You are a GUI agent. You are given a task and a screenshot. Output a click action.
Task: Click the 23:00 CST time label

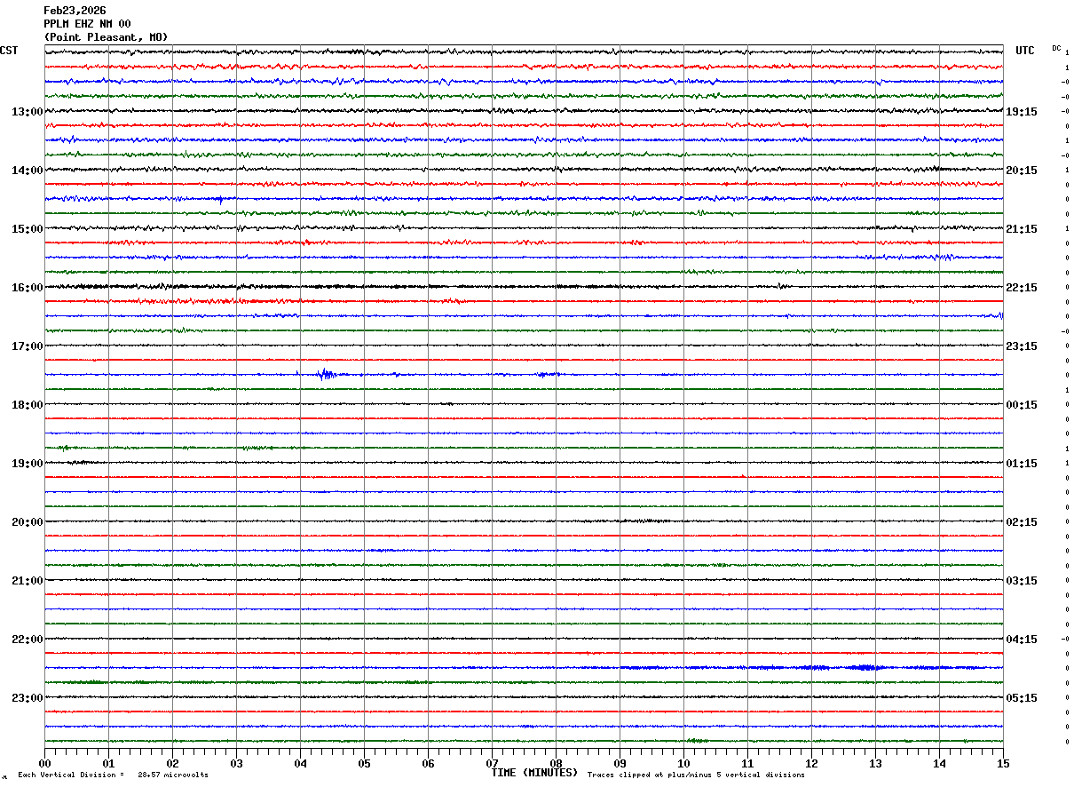pos(27,698)
